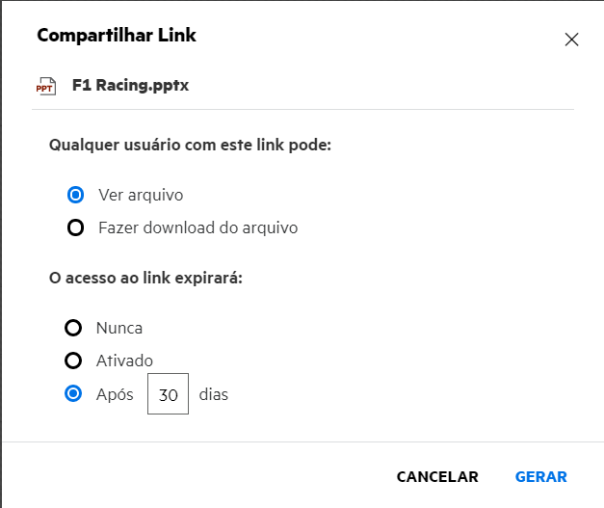Select the "Ver arquivo" radio circle
604x508 pixels.
[x=74, y=195]
